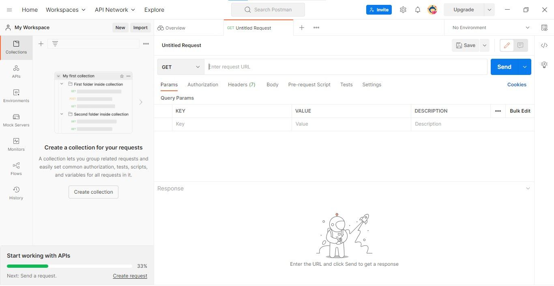Open the GET method dropdown
Viewport: 554px width, 286px height.
click(180, 66)
